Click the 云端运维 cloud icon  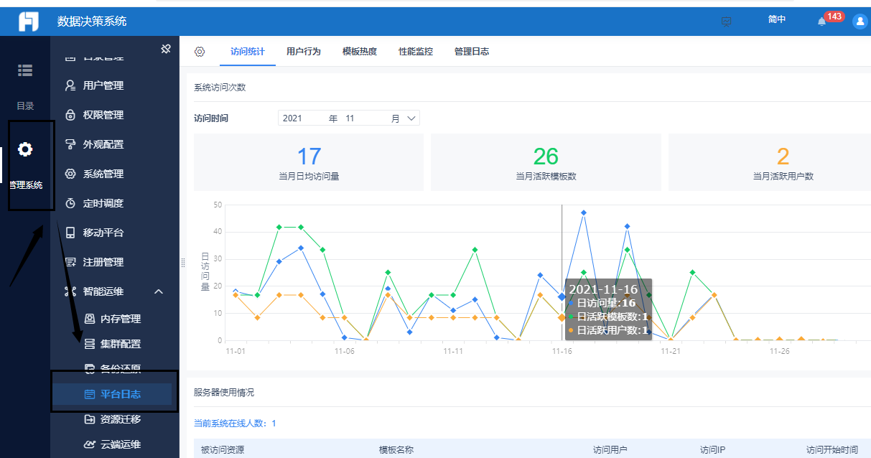pyautogui.click(x=90, y=444)
